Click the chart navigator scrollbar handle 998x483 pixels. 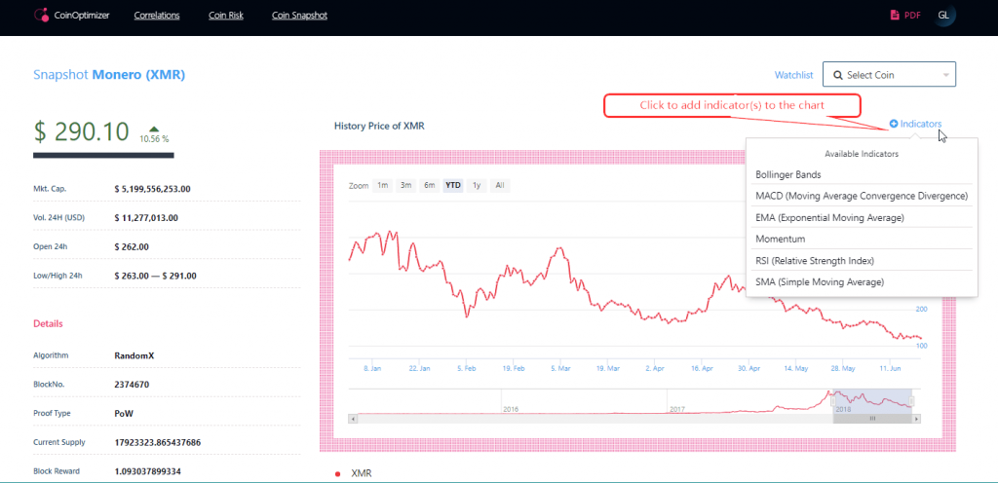872,418
